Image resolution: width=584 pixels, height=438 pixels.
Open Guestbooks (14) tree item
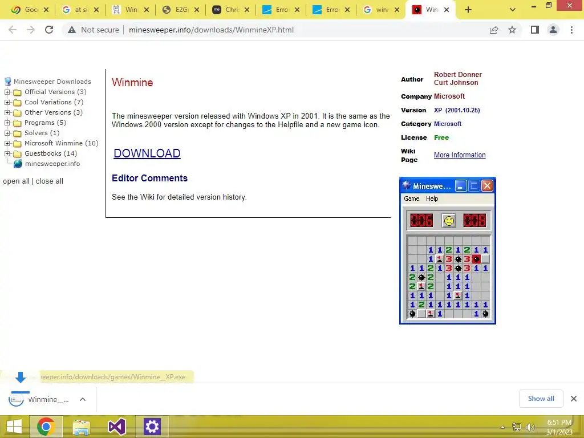pos(51,153)
